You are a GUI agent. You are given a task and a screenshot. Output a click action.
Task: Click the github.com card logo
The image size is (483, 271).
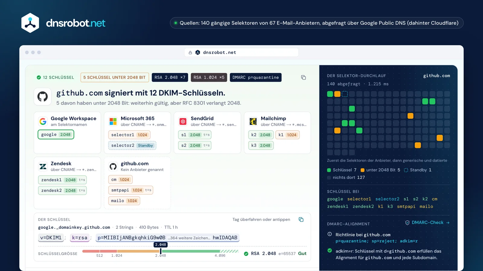click(113, 167)
